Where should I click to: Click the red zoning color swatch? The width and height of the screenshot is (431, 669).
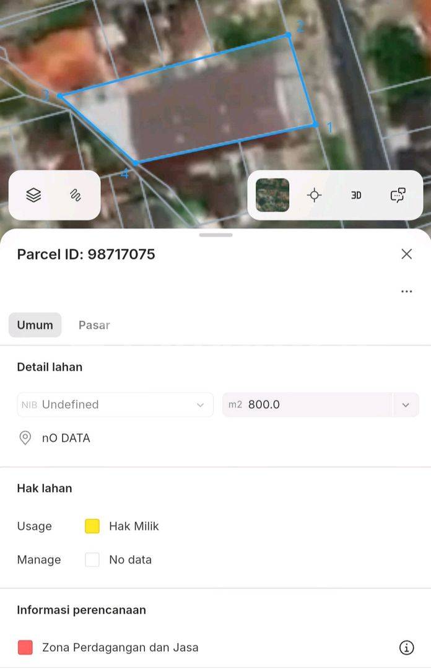[x=25, y=647]
